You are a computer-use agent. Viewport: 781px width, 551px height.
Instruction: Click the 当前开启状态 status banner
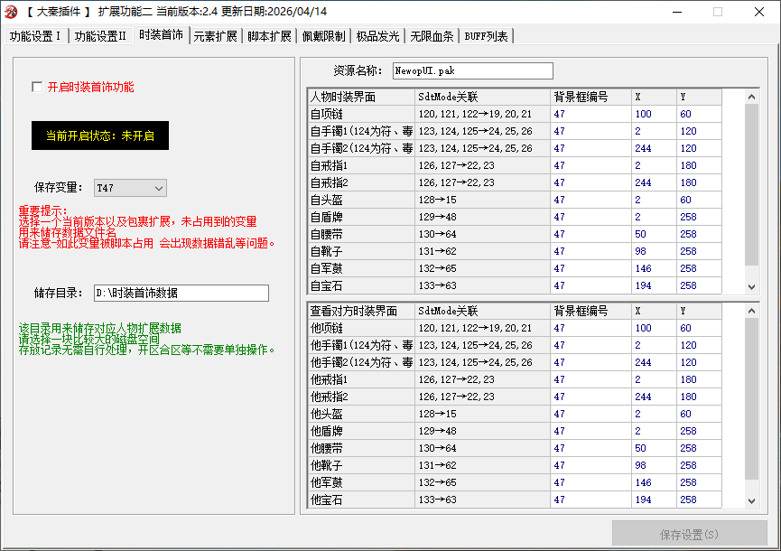point(100,135)
